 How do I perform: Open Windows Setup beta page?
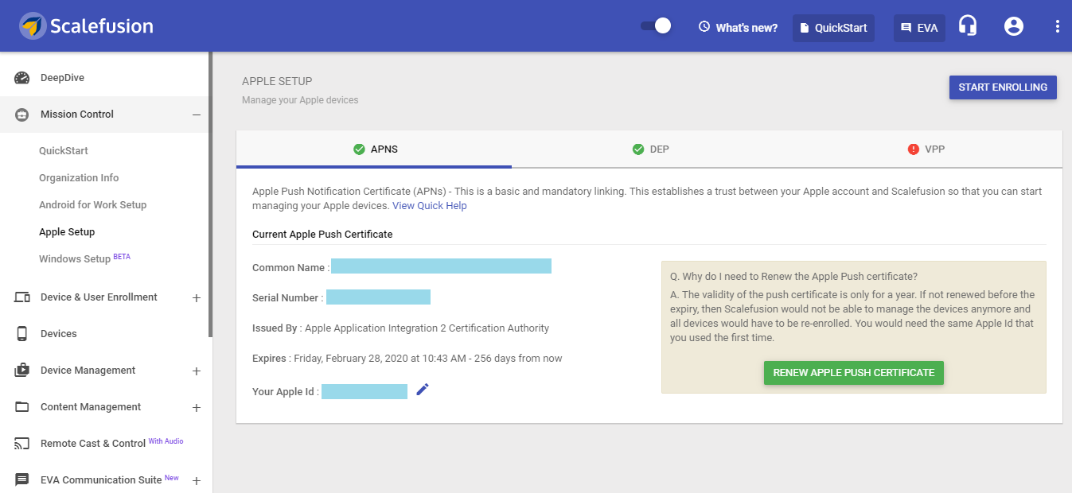pos(84,258)
